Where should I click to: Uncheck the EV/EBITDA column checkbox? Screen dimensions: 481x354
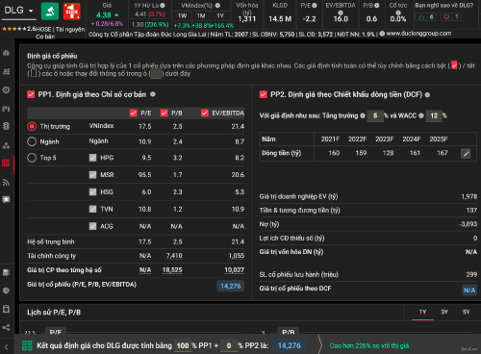tap(205, 113)
